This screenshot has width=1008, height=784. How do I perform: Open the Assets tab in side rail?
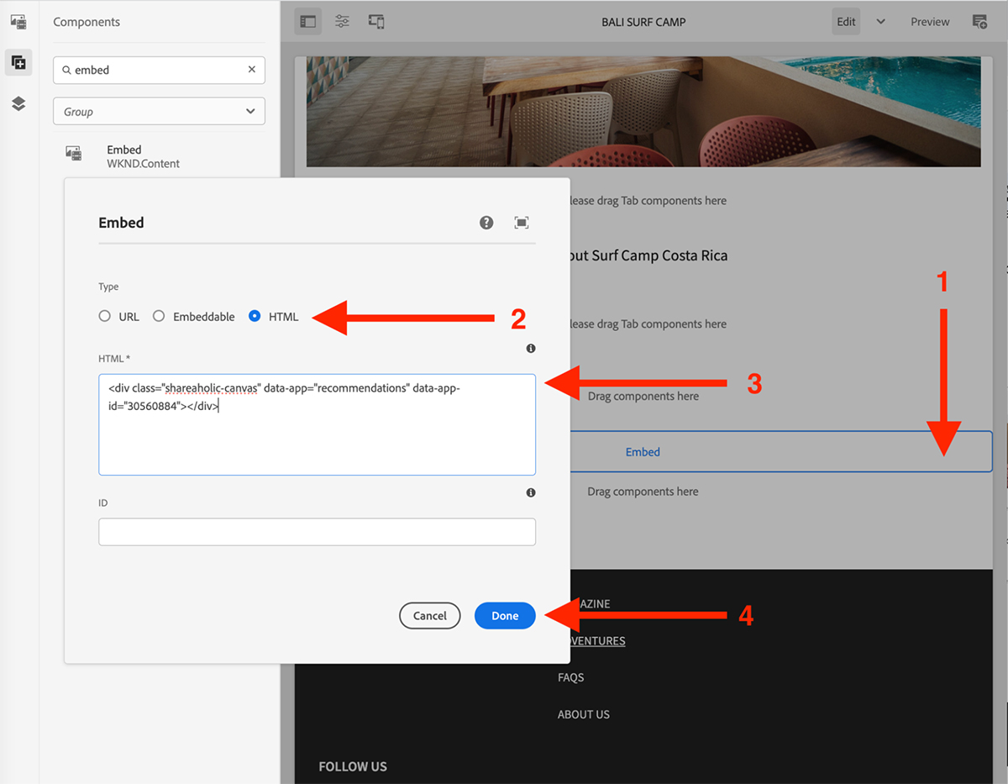pyautogui.click(x=18, y=22)
